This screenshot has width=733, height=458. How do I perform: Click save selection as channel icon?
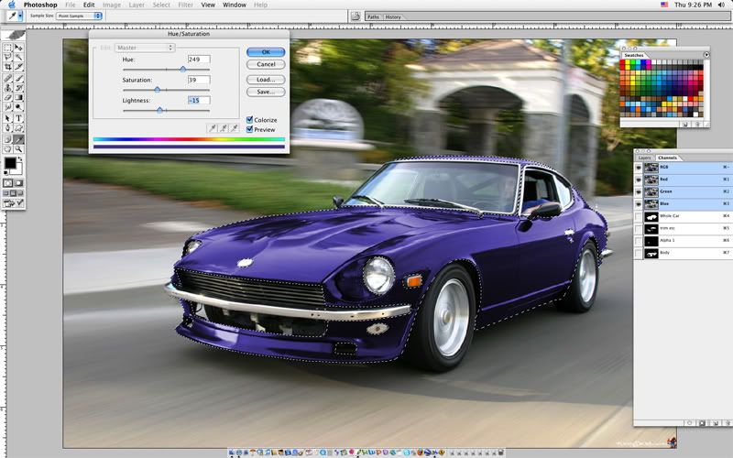pyautogui.click(x=701, y=423)
